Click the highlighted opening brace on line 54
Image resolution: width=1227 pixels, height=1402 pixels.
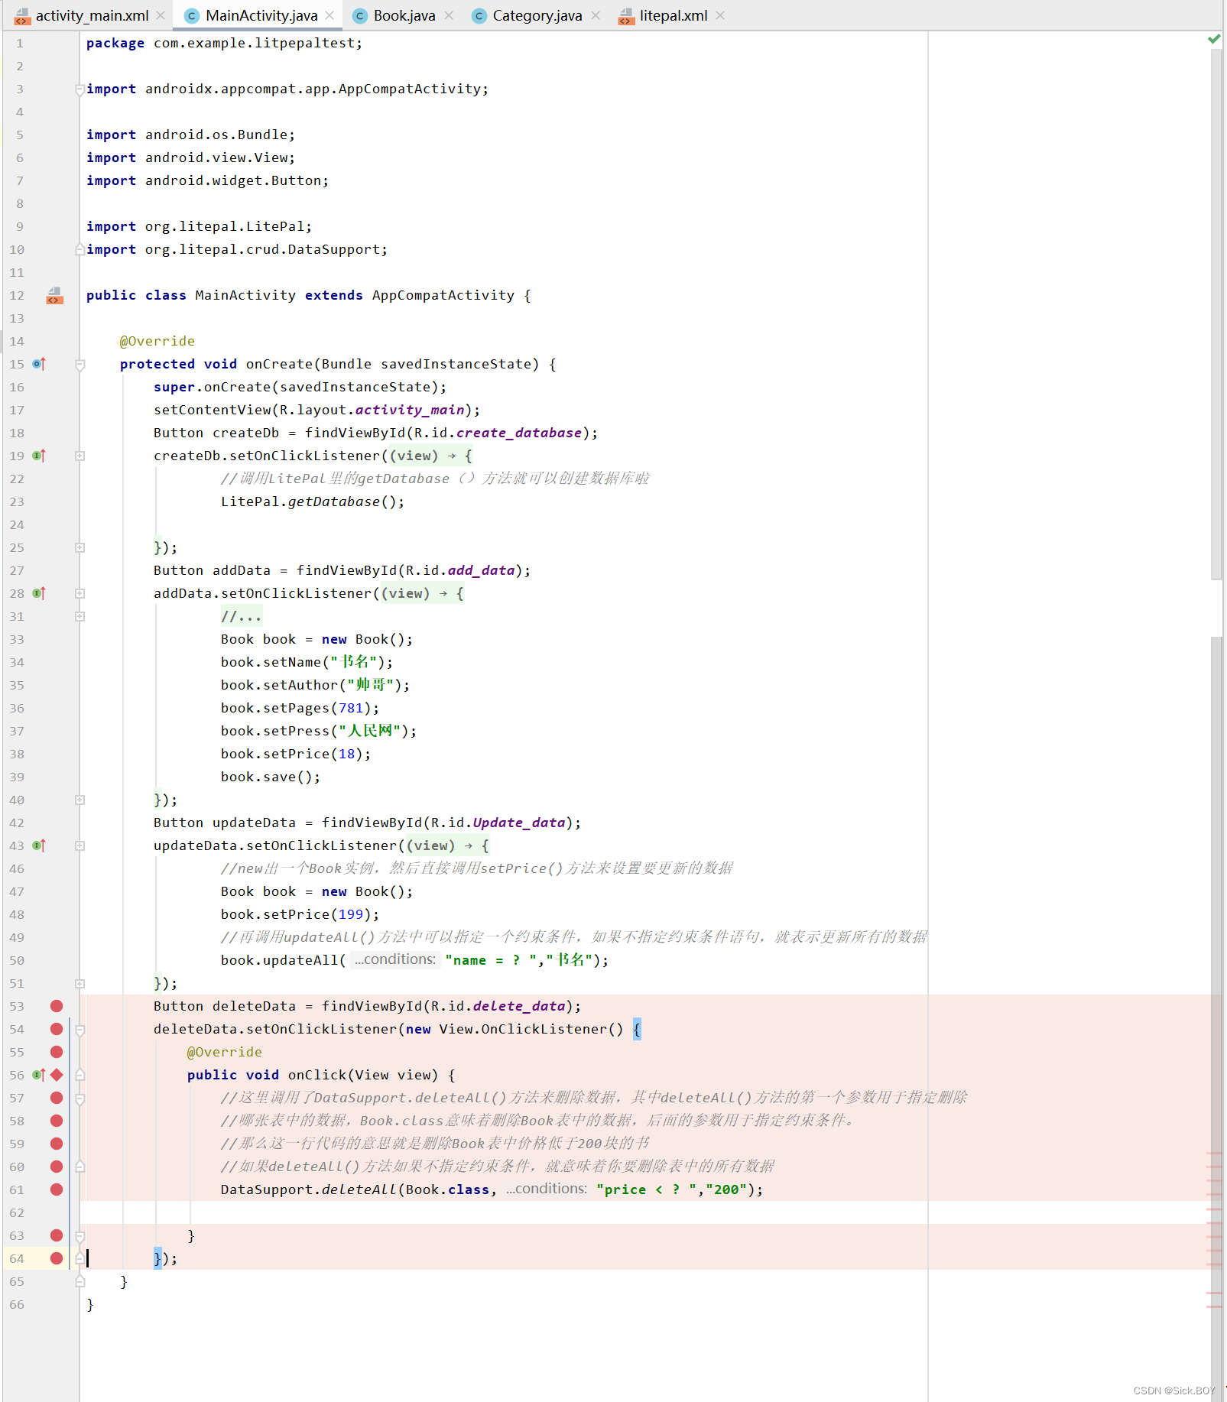pyautogui.click(x=637, y=1029)
